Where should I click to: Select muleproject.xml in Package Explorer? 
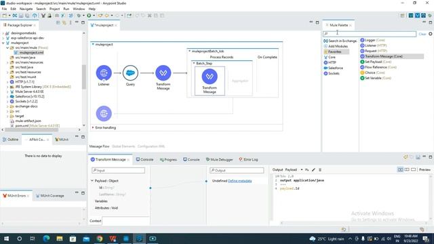coord(29,53)
